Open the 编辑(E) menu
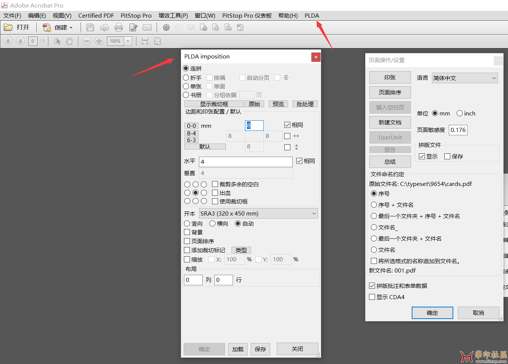508x364 pixels. 37,15
